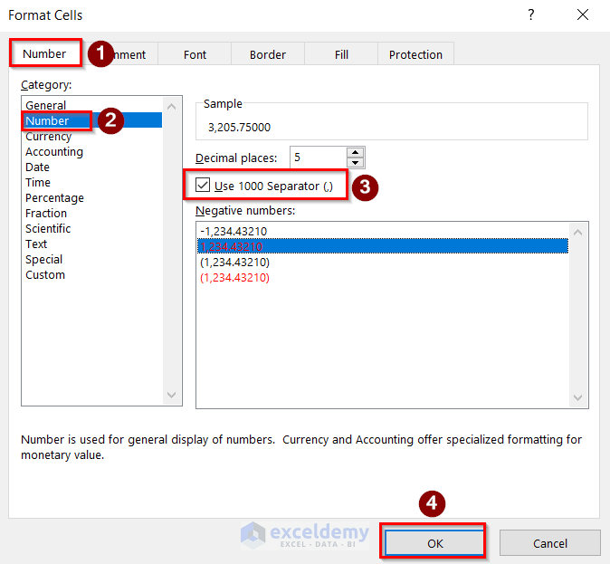Select the Text category
The image size is (610, 564).
click(91, 244)
